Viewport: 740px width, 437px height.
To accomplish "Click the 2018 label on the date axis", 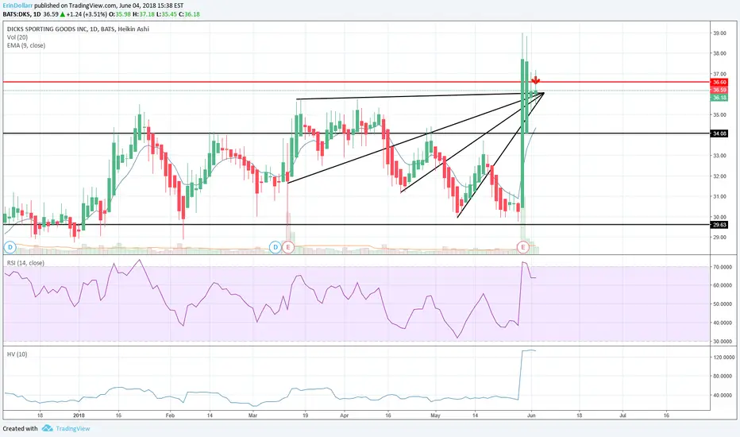I will [79, 416].
